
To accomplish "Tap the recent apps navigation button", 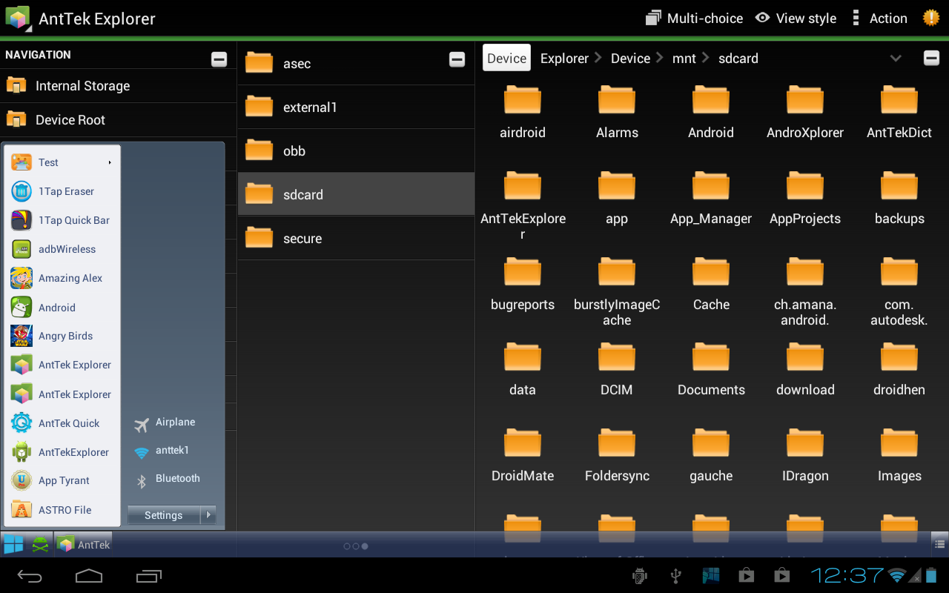I will click(149, 575).
